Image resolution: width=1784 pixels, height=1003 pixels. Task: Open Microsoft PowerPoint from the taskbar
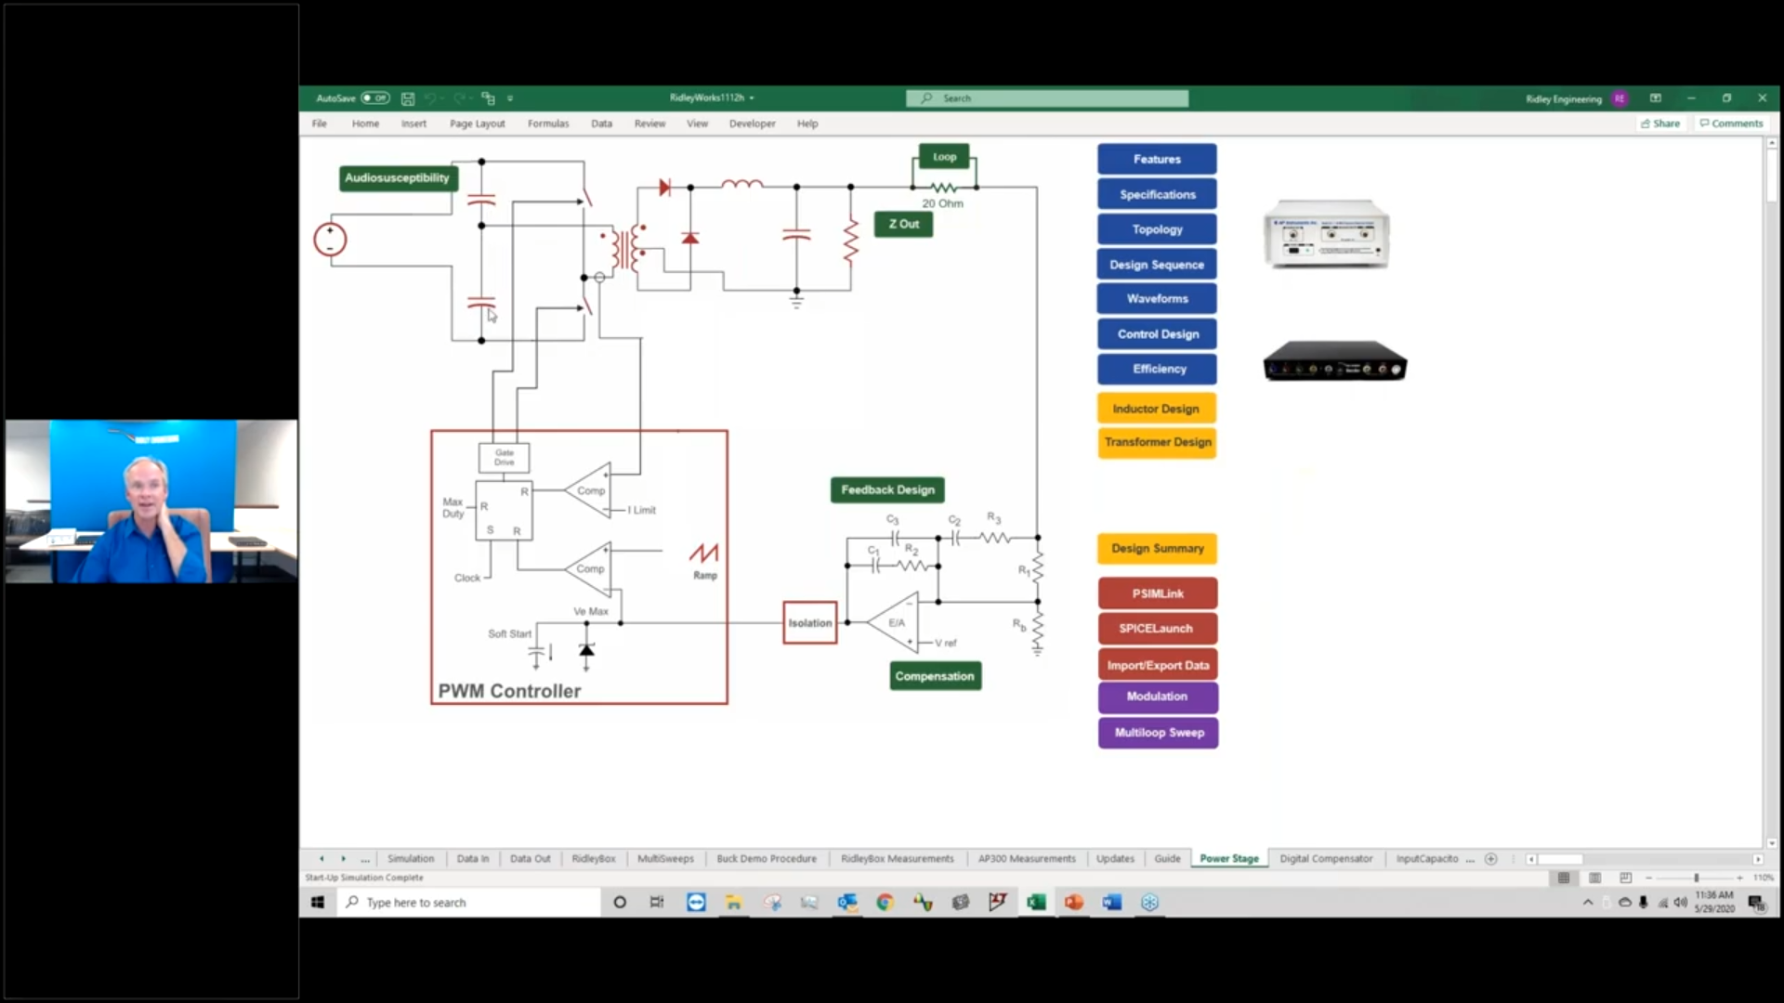[x=1073, y=902]
